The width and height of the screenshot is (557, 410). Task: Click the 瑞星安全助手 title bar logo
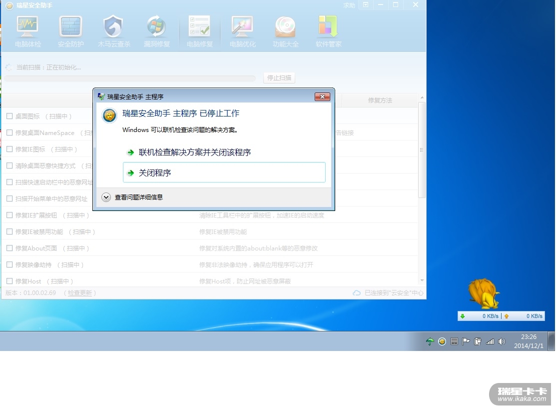(x=9, y=5)
